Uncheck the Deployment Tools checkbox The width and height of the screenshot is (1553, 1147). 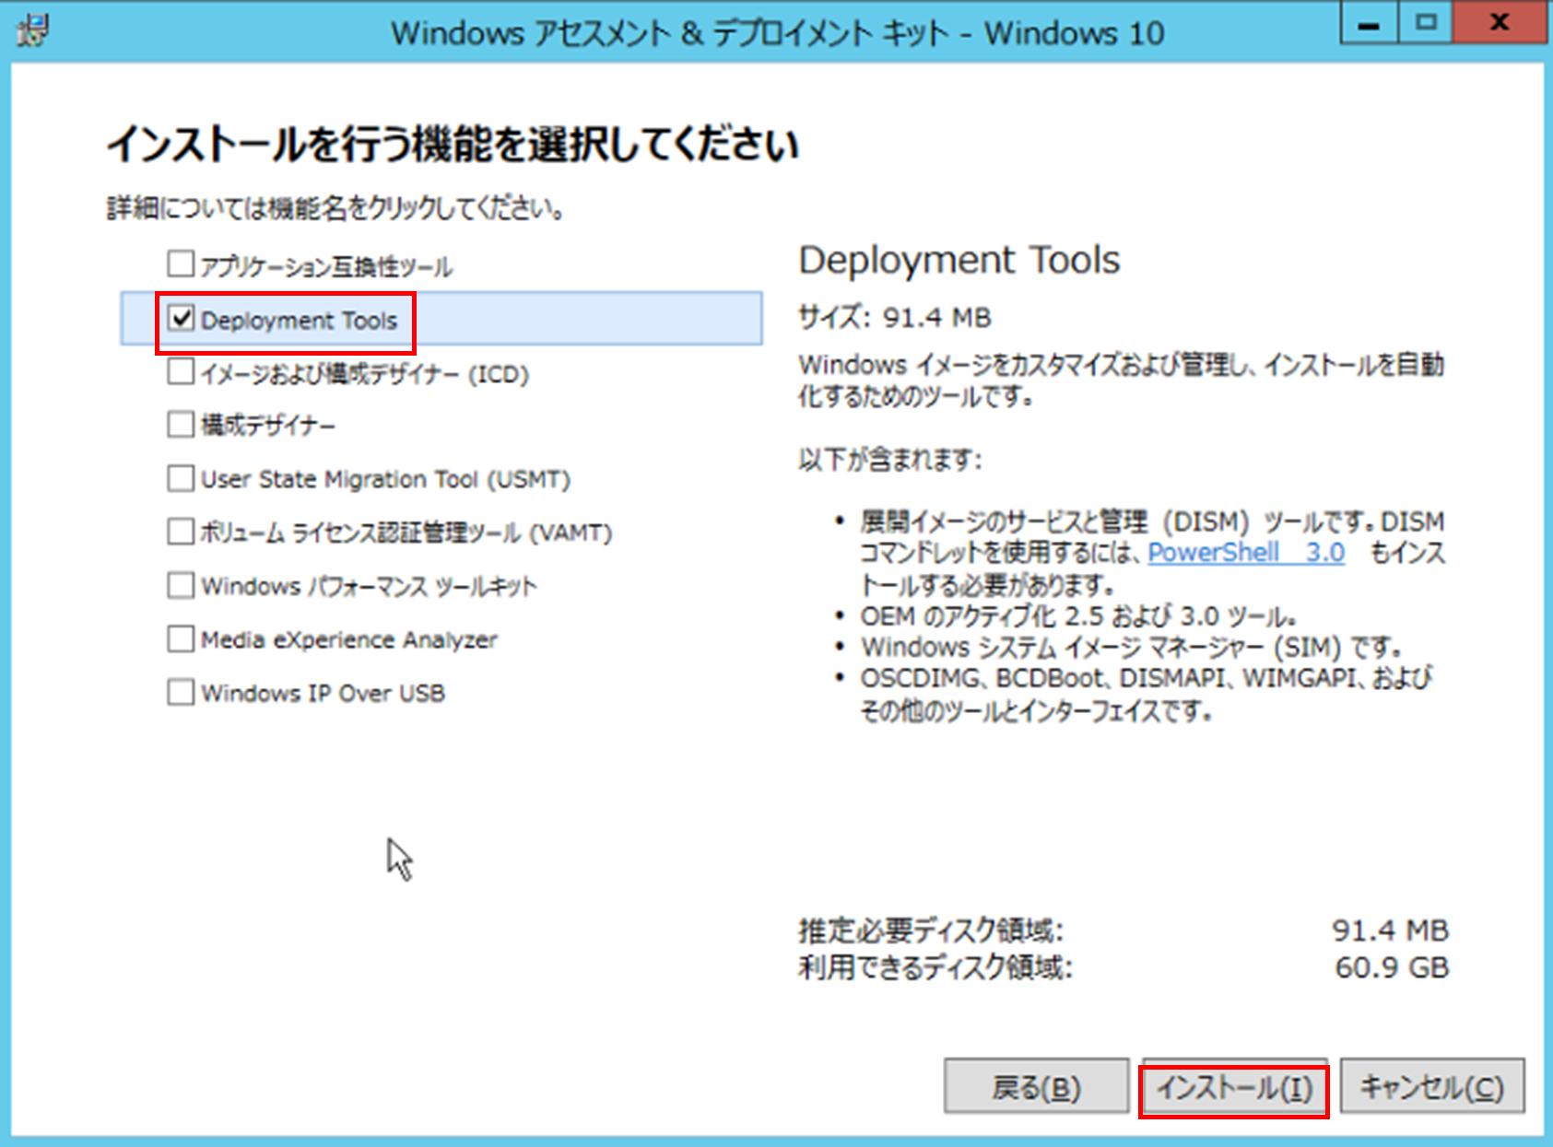click(181, 319)
